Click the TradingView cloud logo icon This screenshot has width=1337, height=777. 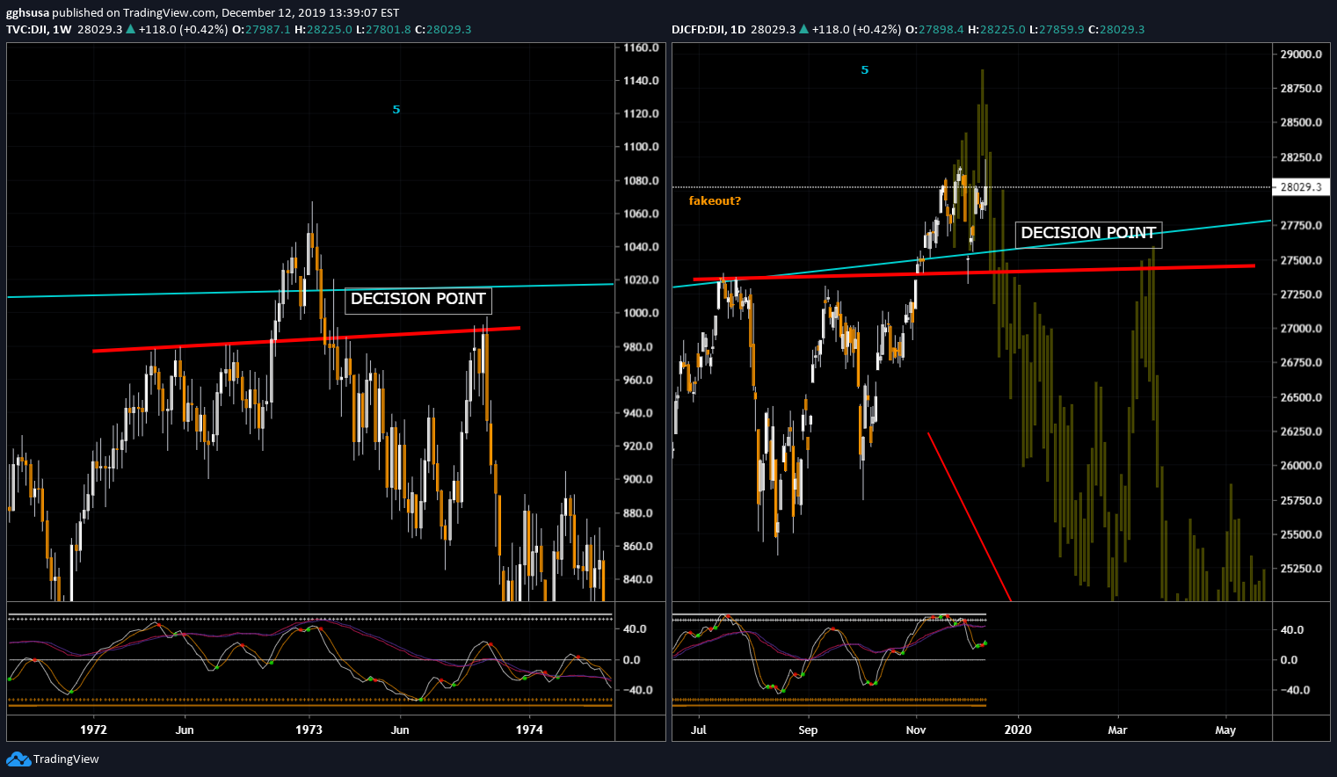click(x=18, y=759)
